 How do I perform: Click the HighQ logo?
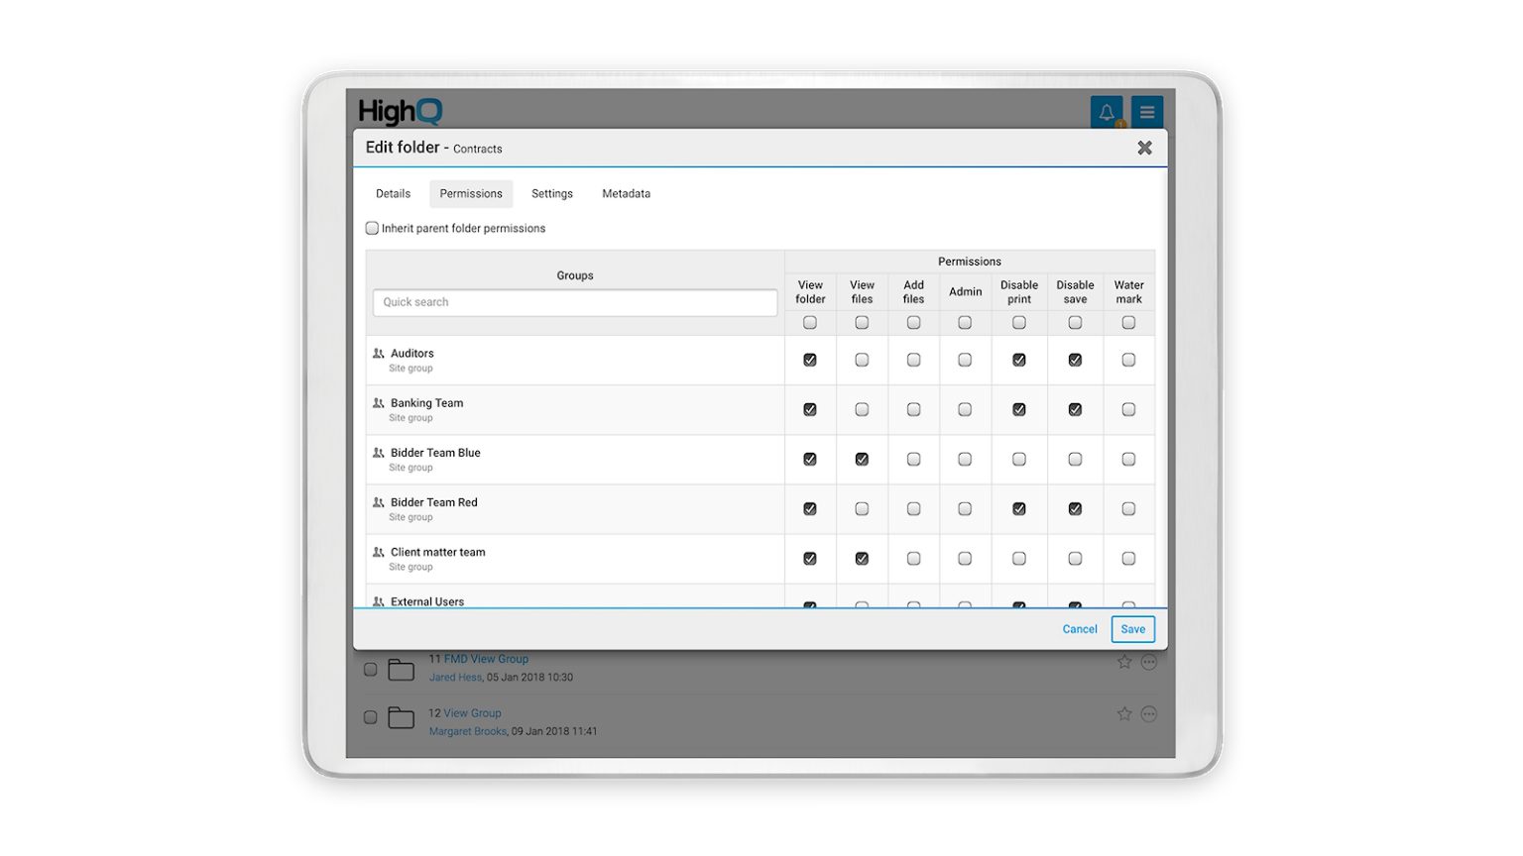point(401,112)
